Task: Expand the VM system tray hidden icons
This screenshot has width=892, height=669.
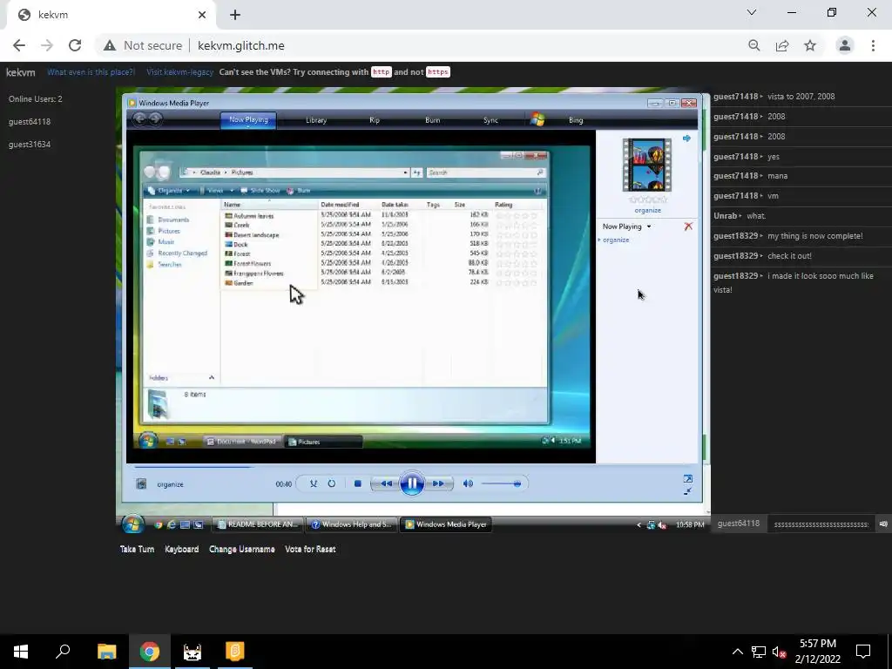Action: (x=639, y=525)
